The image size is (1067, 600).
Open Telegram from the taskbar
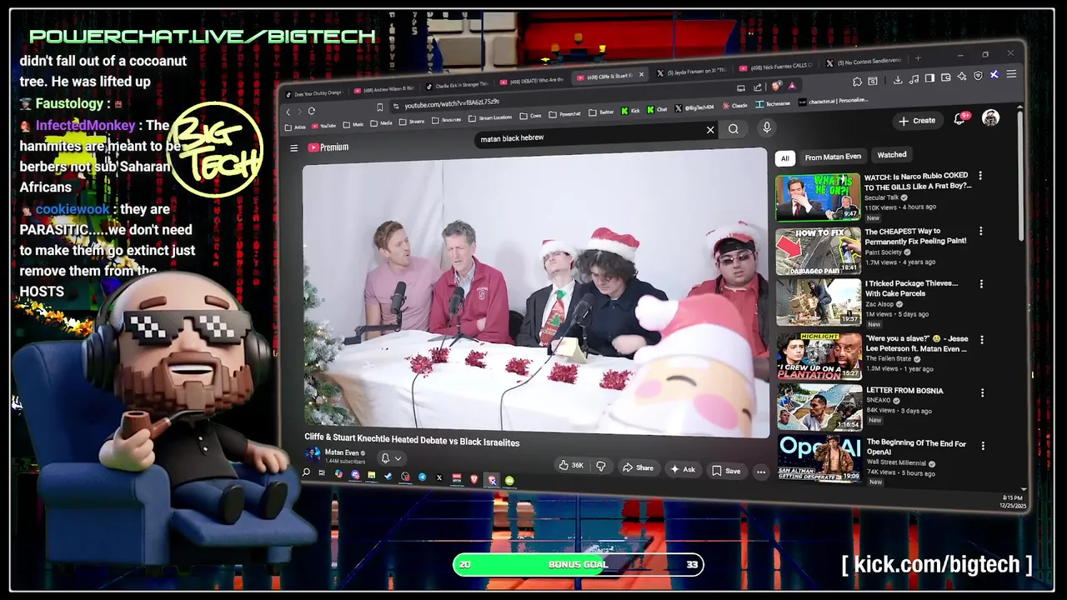pos(422,477)
